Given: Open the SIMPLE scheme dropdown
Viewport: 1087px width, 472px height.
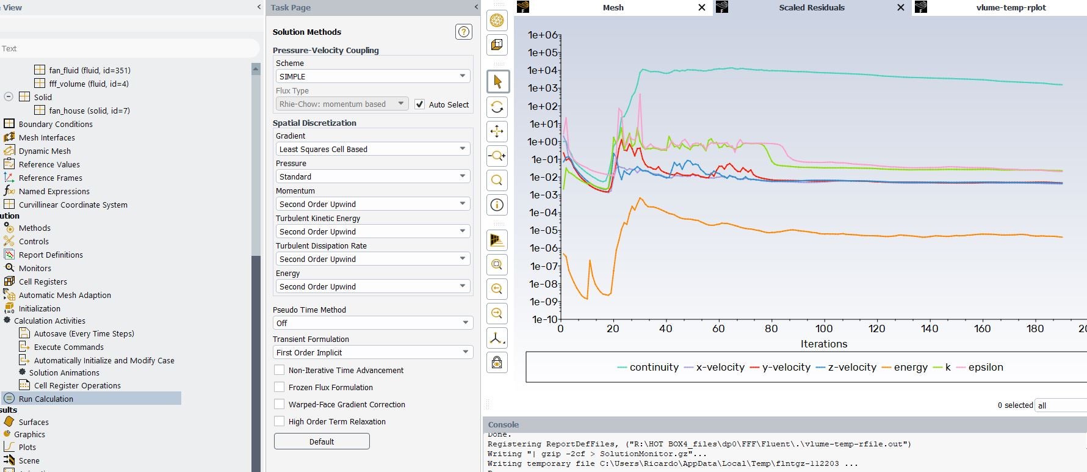Looking at the screenshot, I should click(372, 76).
